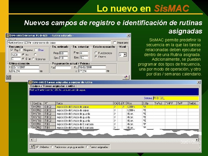Click the Ck column header
This screenshot has height=156, width=208.
(x=116, y=103)
